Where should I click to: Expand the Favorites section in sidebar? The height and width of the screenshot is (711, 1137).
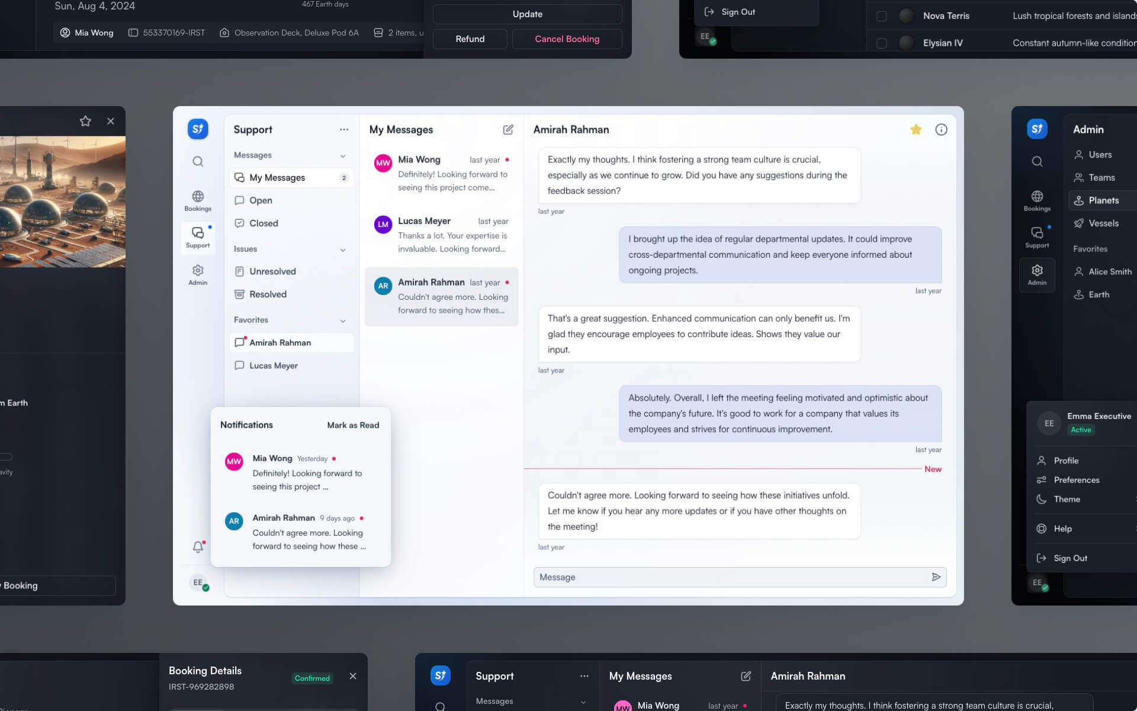342,321
